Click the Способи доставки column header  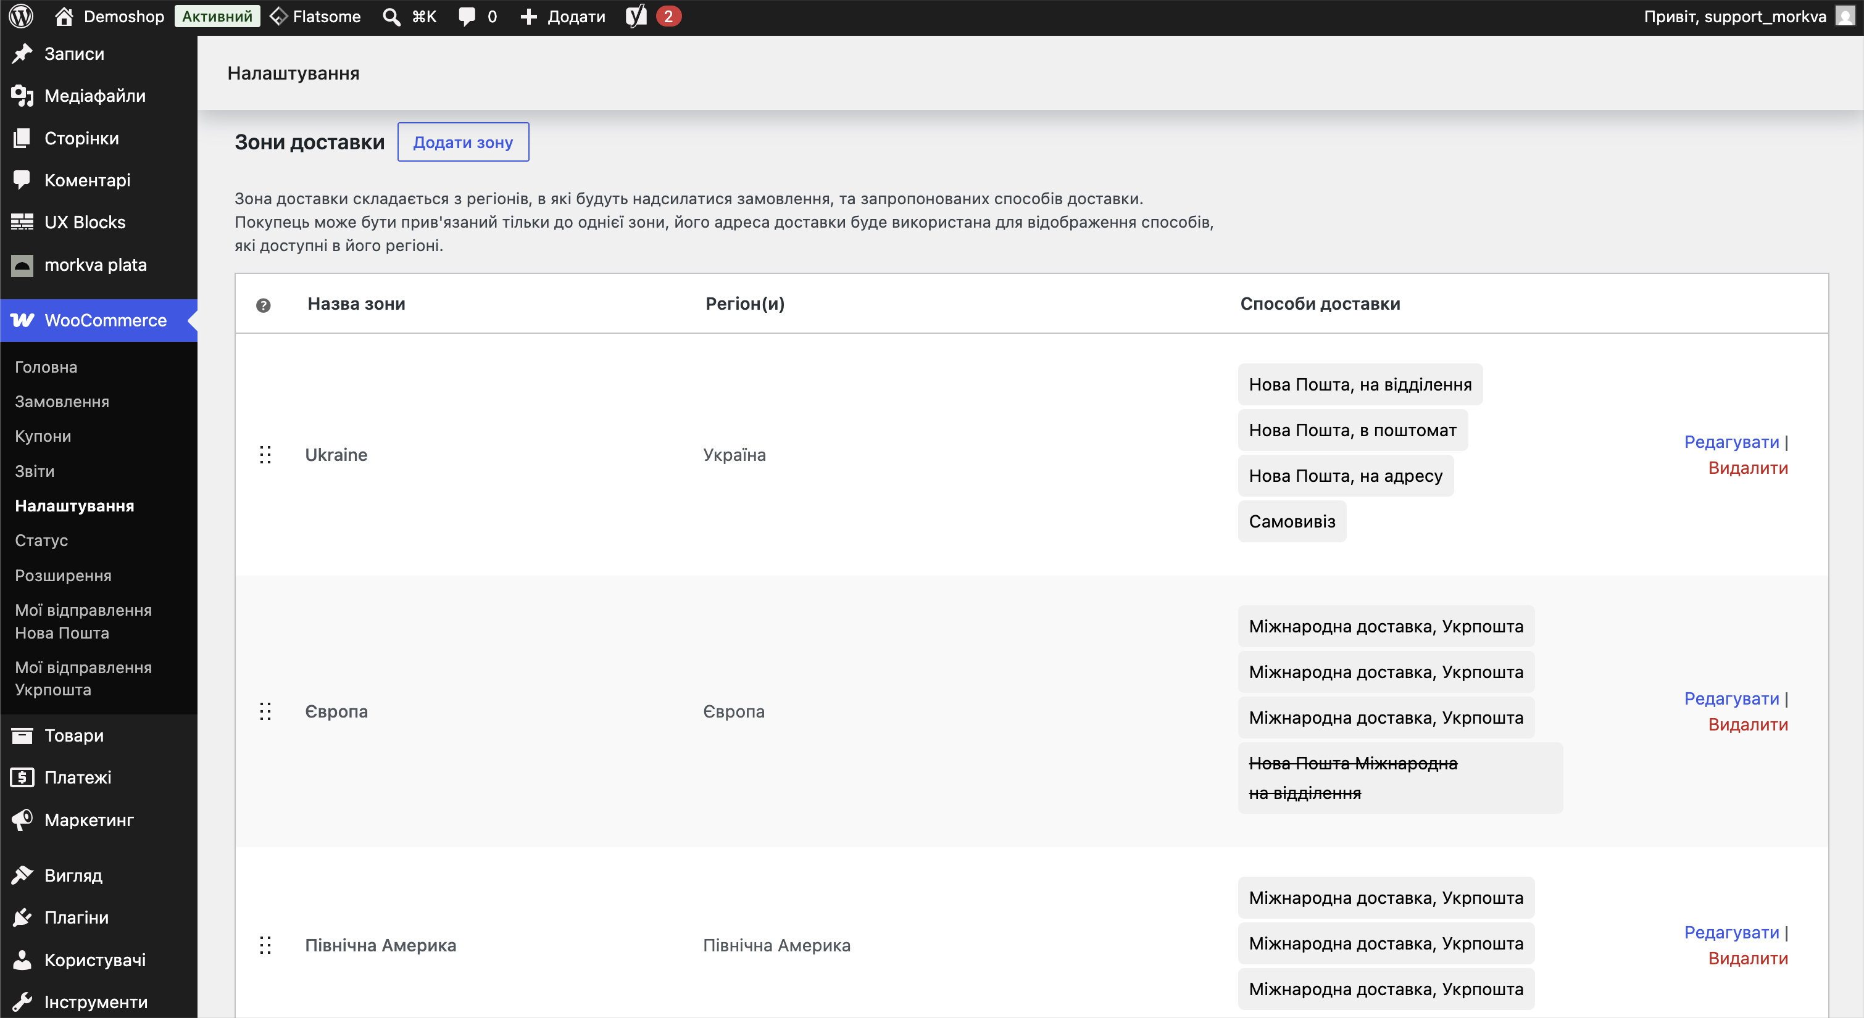1321,304
